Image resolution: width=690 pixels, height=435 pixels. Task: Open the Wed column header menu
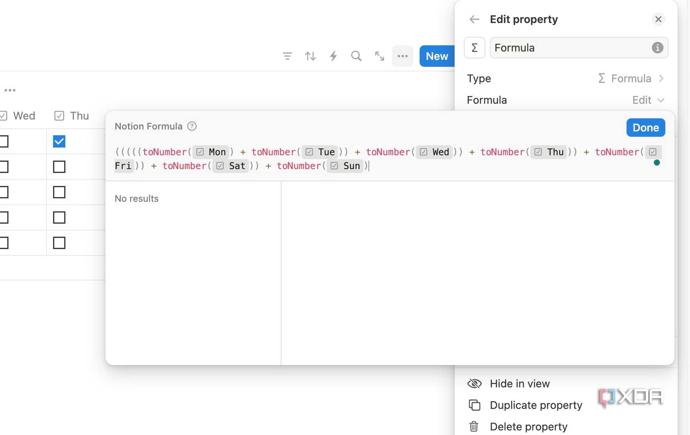click(19, 116)
